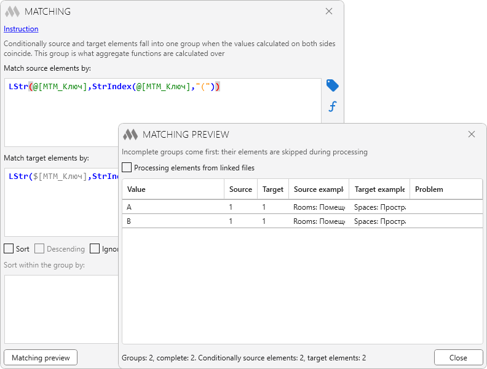Click the target elements formula field
This screenshot has width=487, height=369.
click(61, 202)
